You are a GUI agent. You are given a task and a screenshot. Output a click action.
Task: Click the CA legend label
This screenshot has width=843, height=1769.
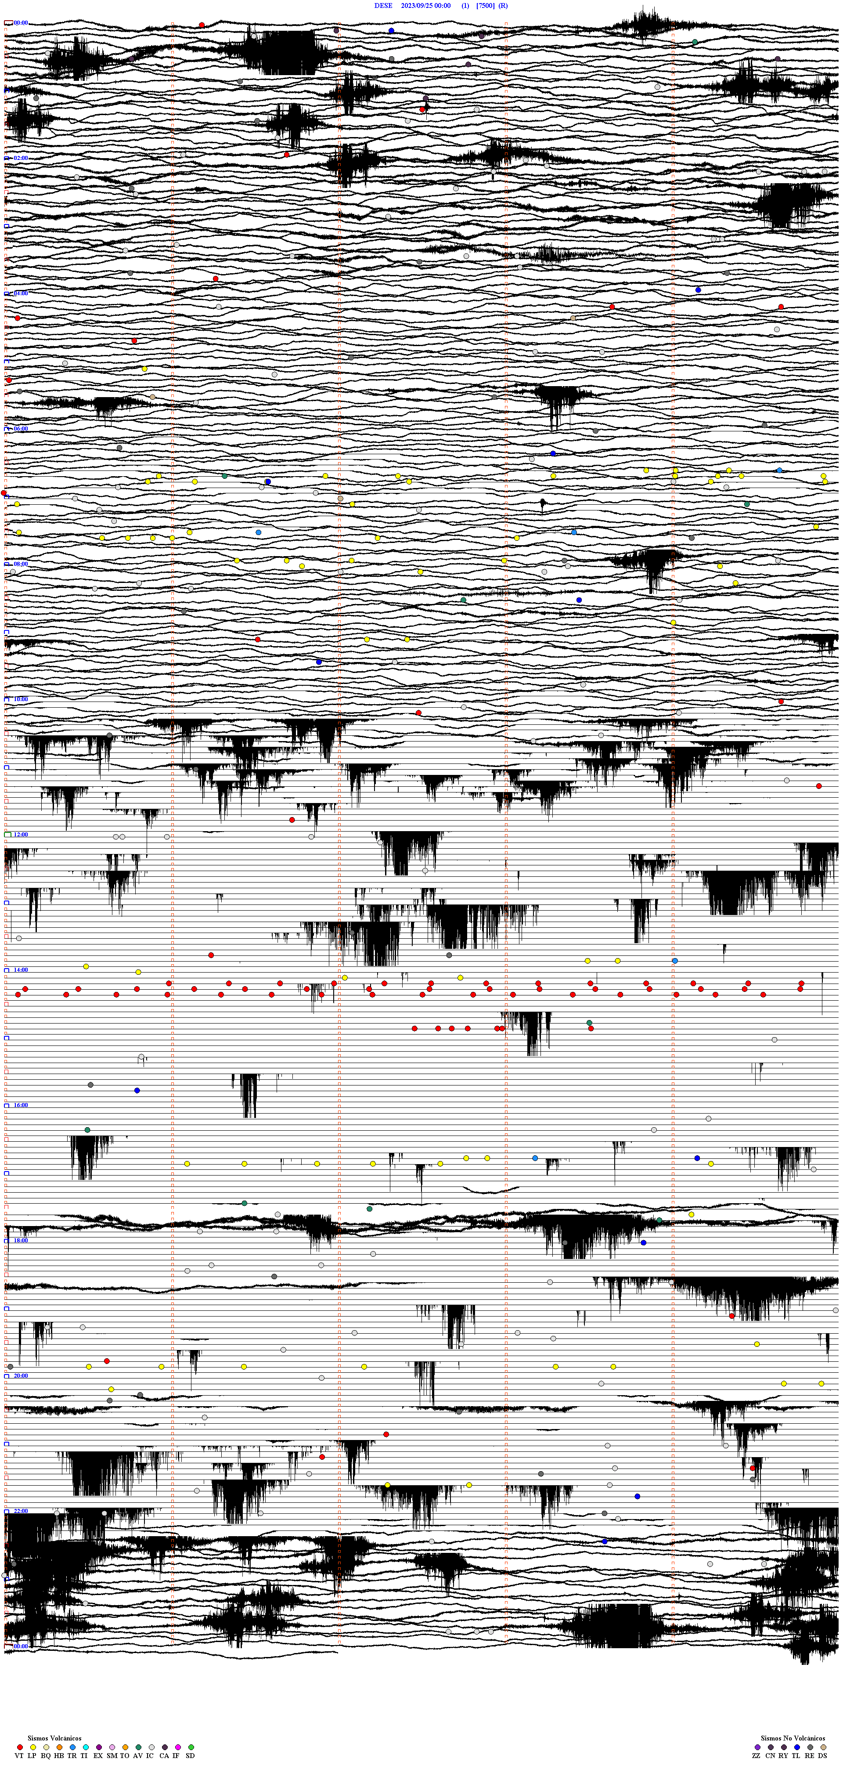coord(164,1756)
